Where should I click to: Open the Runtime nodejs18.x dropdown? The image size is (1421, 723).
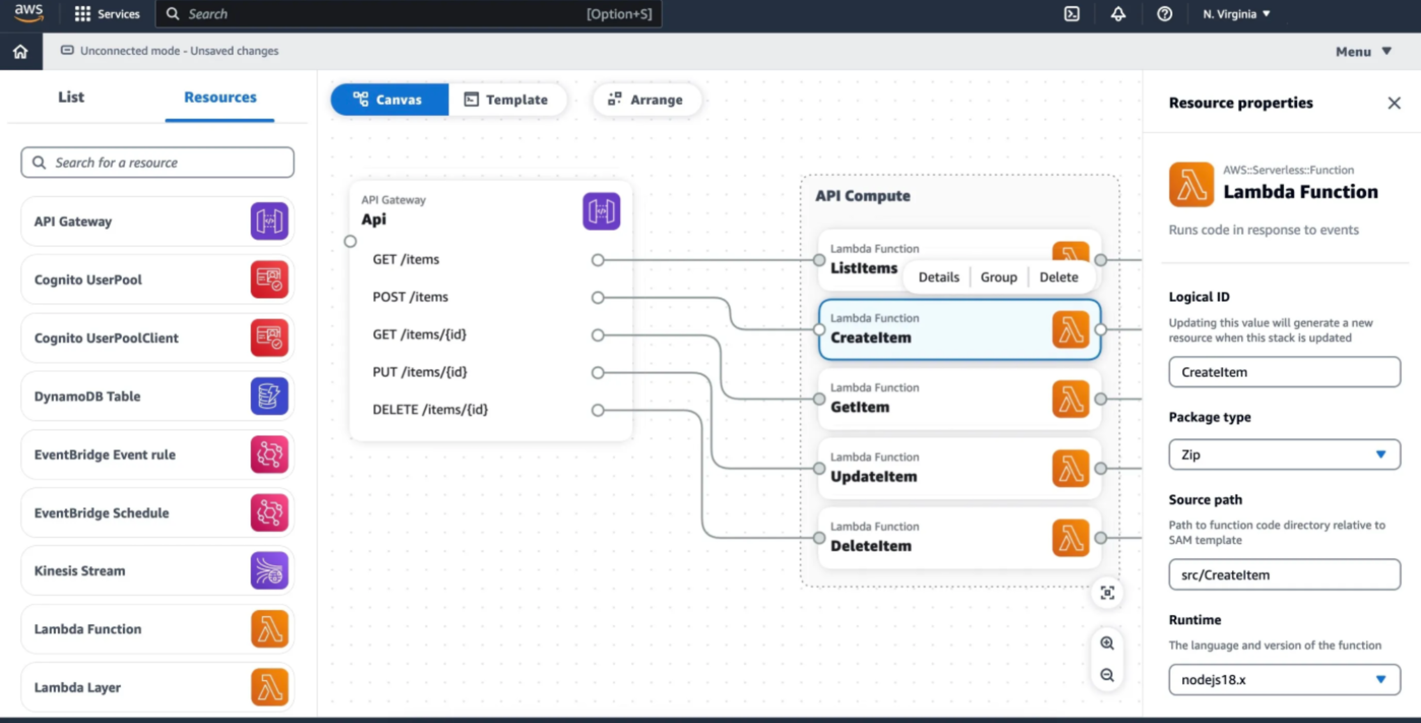[1284, 680]
